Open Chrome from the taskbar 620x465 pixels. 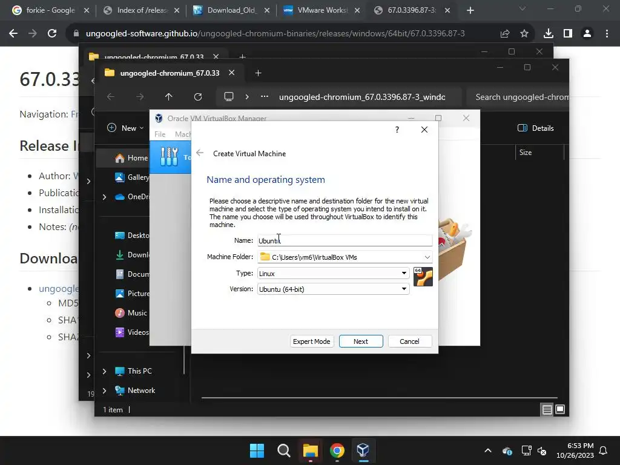337,450
